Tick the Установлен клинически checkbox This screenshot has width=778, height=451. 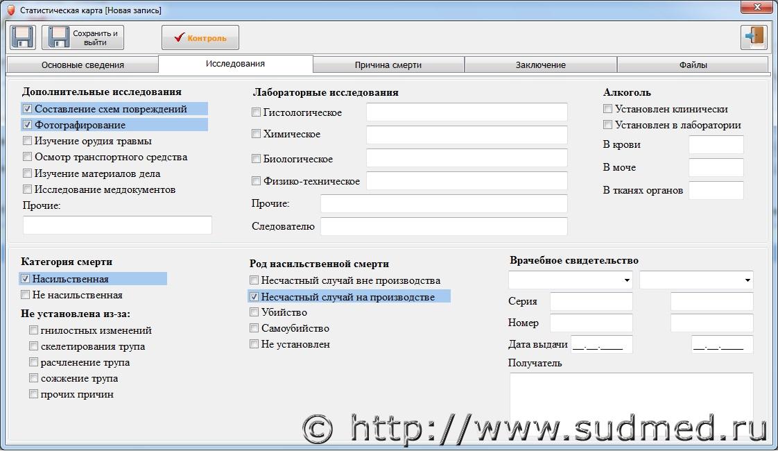click(608, 109)
